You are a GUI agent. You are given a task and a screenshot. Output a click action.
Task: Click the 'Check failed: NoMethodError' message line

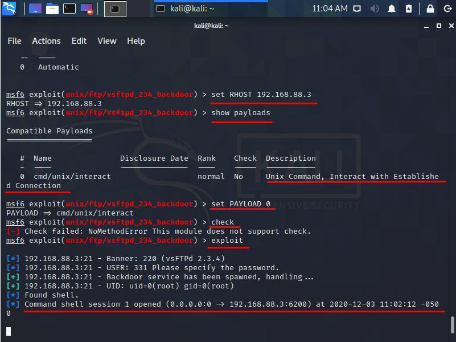[x=159, y=231]
